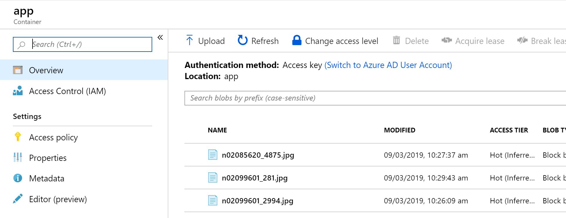
Task: Click Change access level
Action: 342,41
